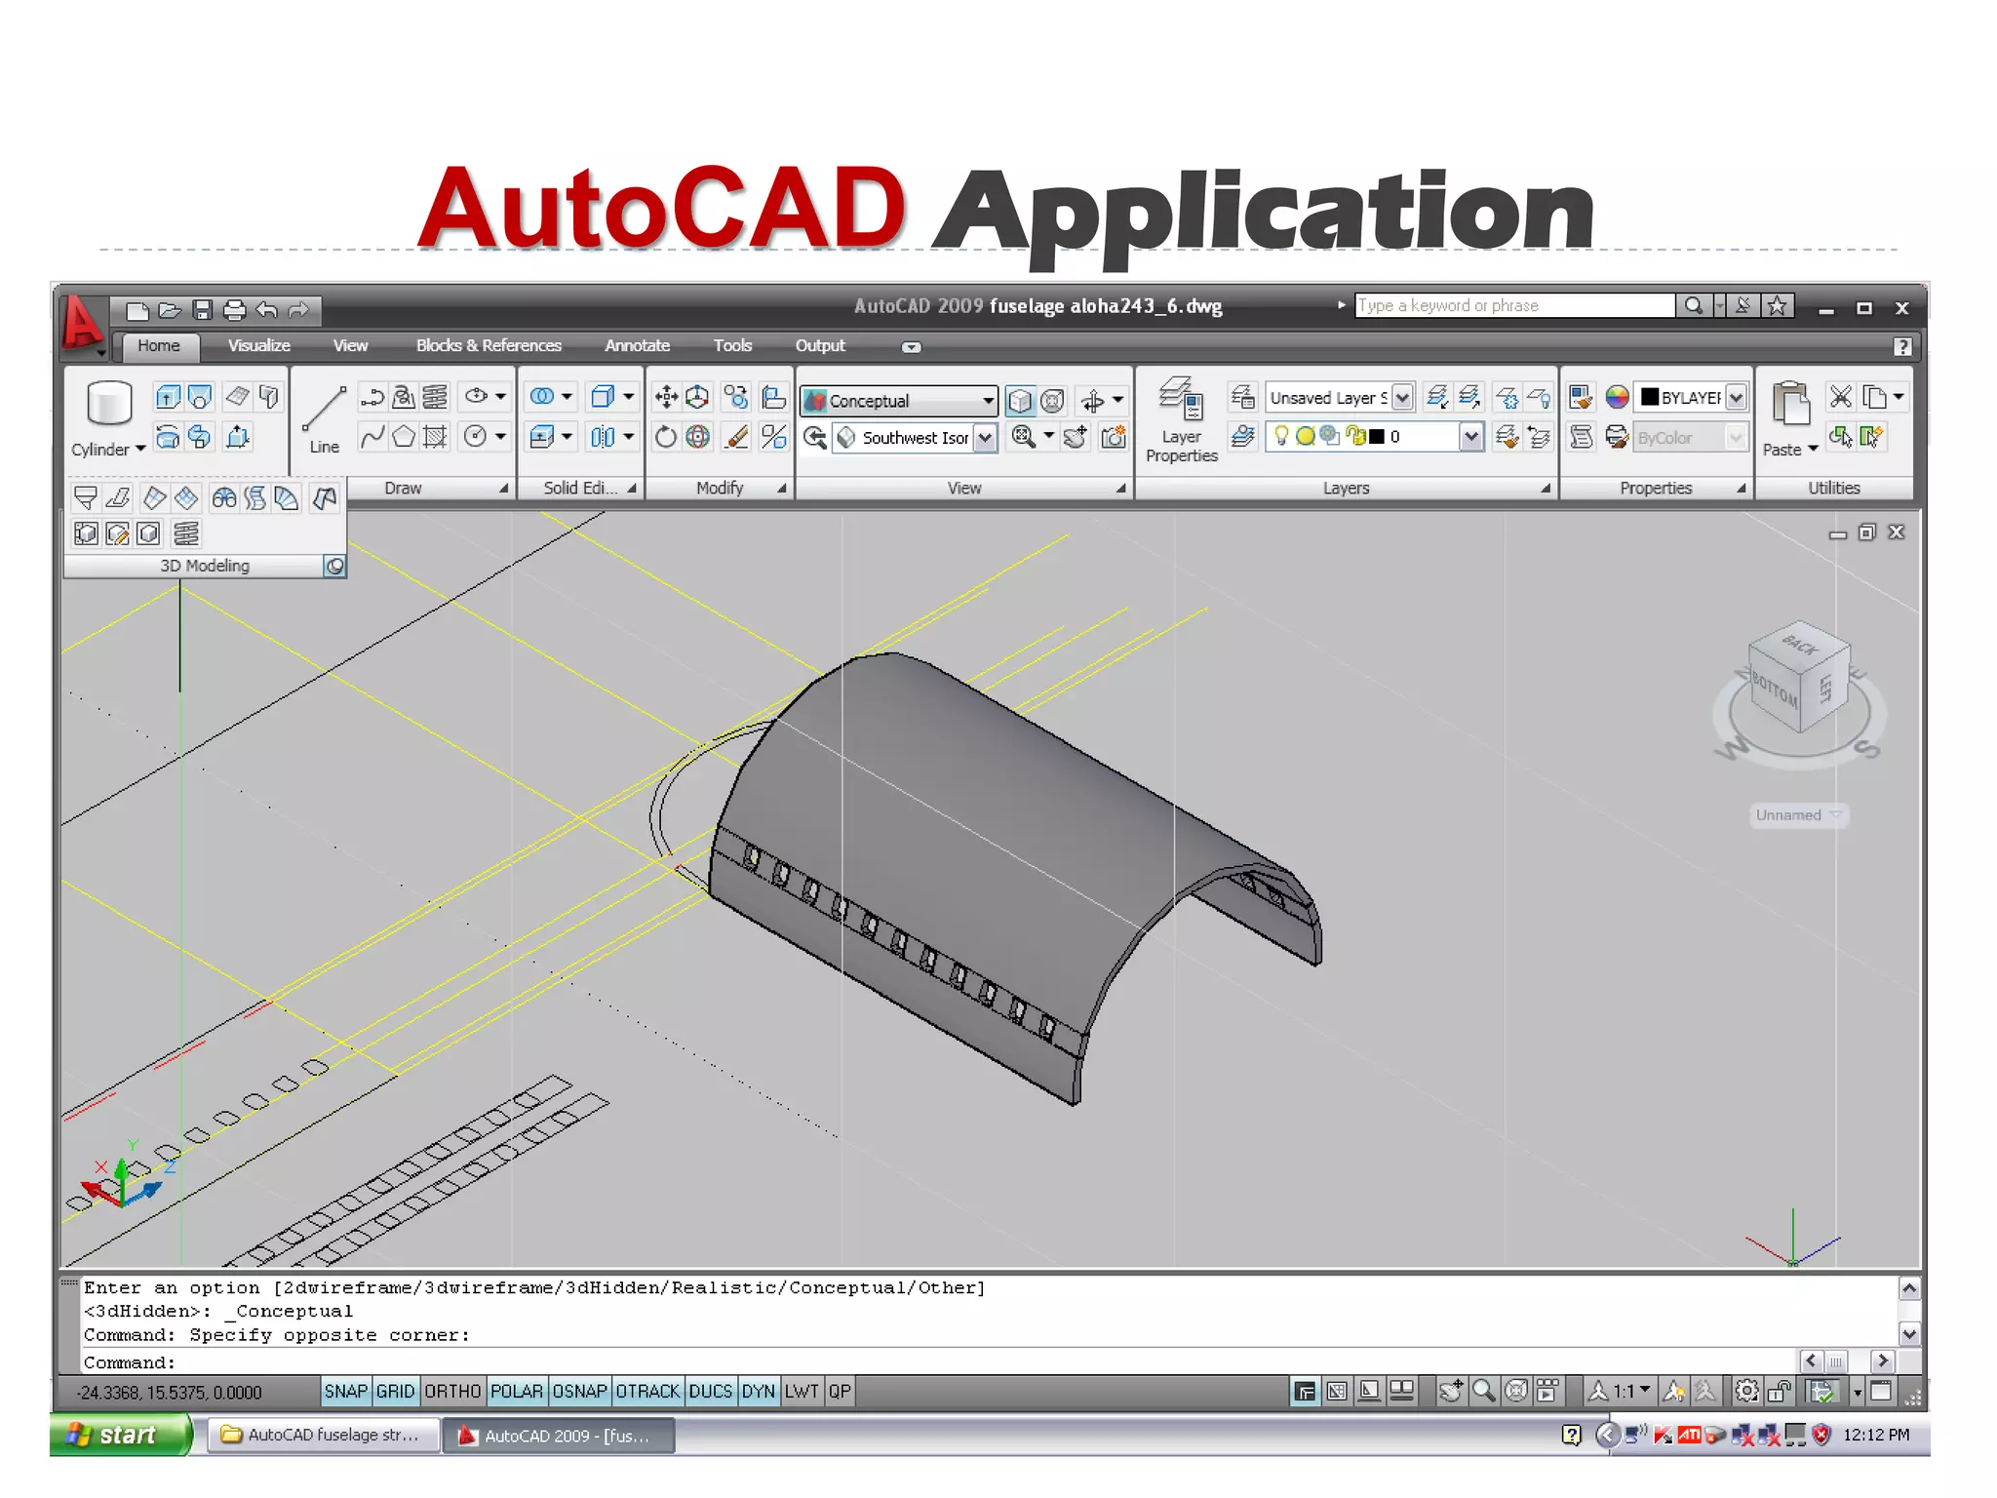Click the Paste clipboard icon

[1790, 404]
